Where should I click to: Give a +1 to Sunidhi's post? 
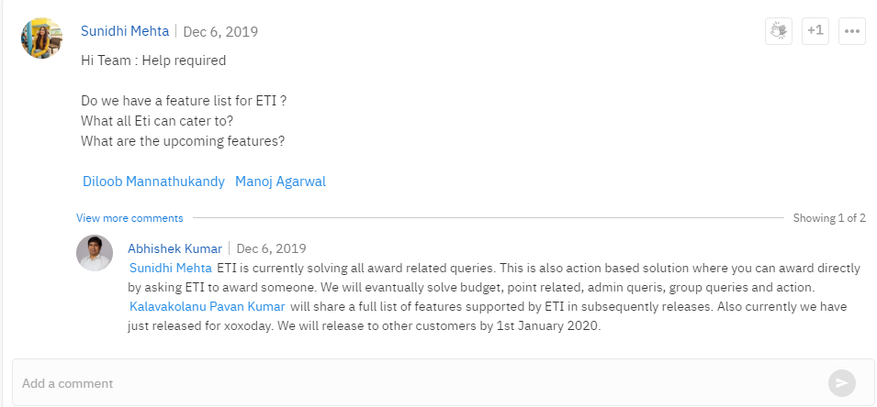tap(815, 30)
